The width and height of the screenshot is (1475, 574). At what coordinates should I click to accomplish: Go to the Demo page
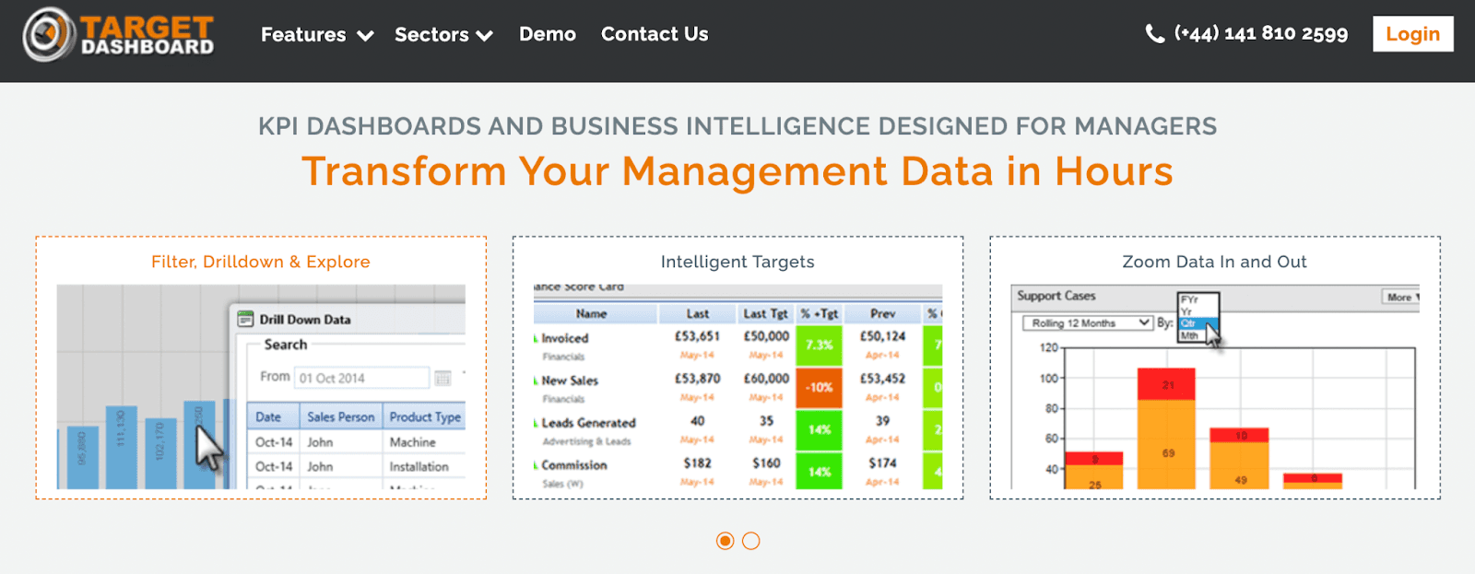click(x=548, y=34)
